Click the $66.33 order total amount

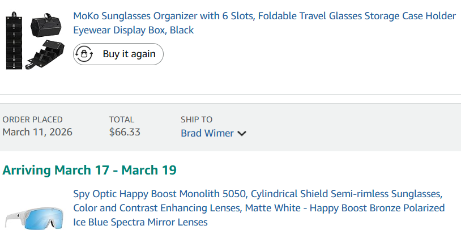click(x=125, y=133)
